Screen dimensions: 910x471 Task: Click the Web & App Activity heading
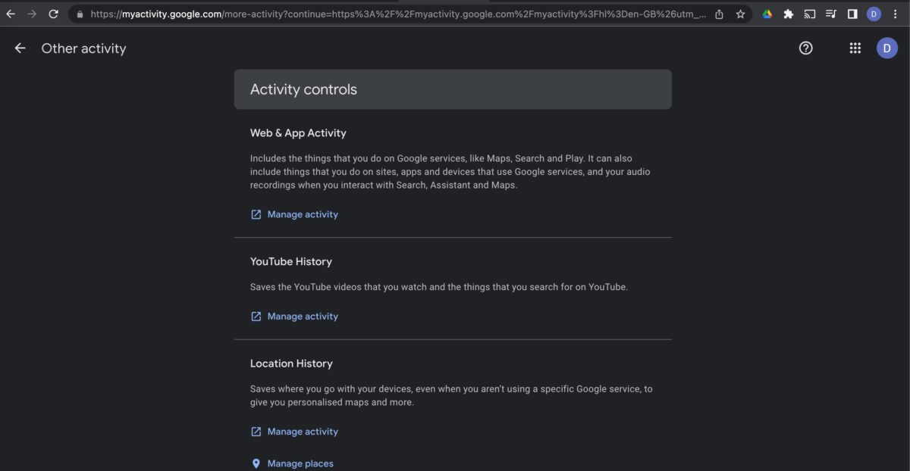click(298, 133)
